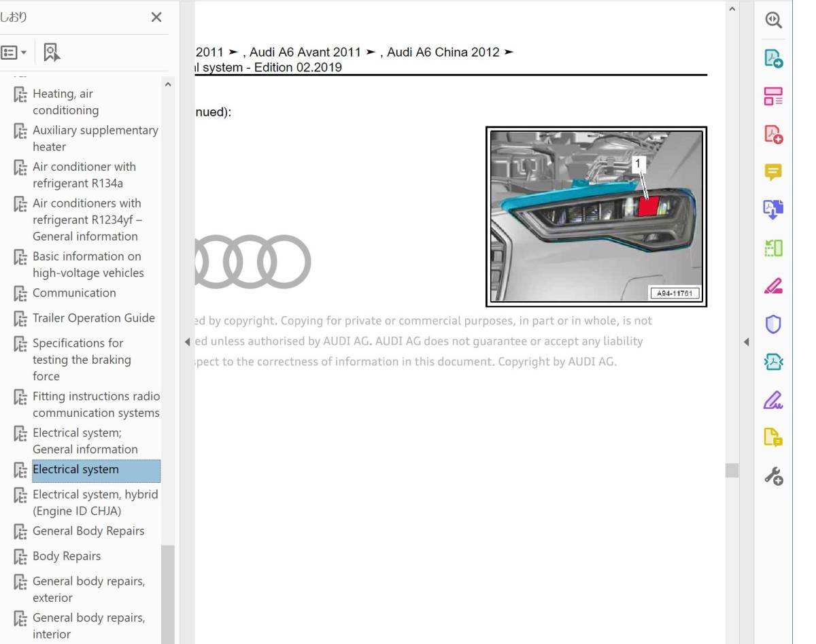
Task: Open the search tools magnifier icon
Action: (x=774, y=20)
